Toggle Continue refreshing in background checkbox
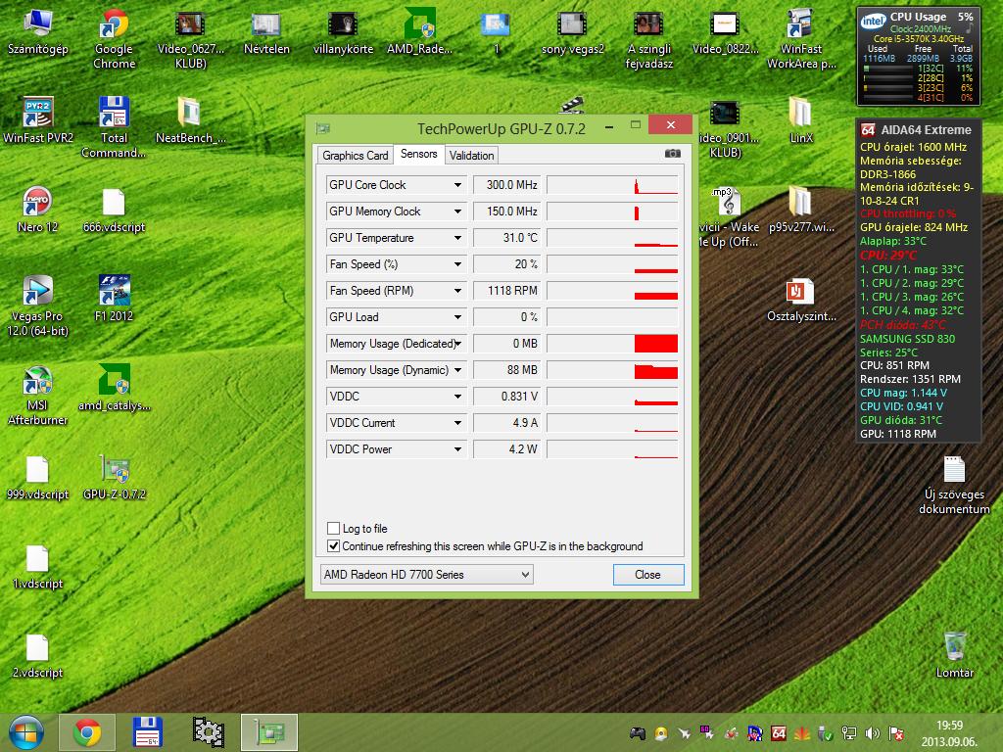The height and width of the screenshot is (752, 1003). 333,546
